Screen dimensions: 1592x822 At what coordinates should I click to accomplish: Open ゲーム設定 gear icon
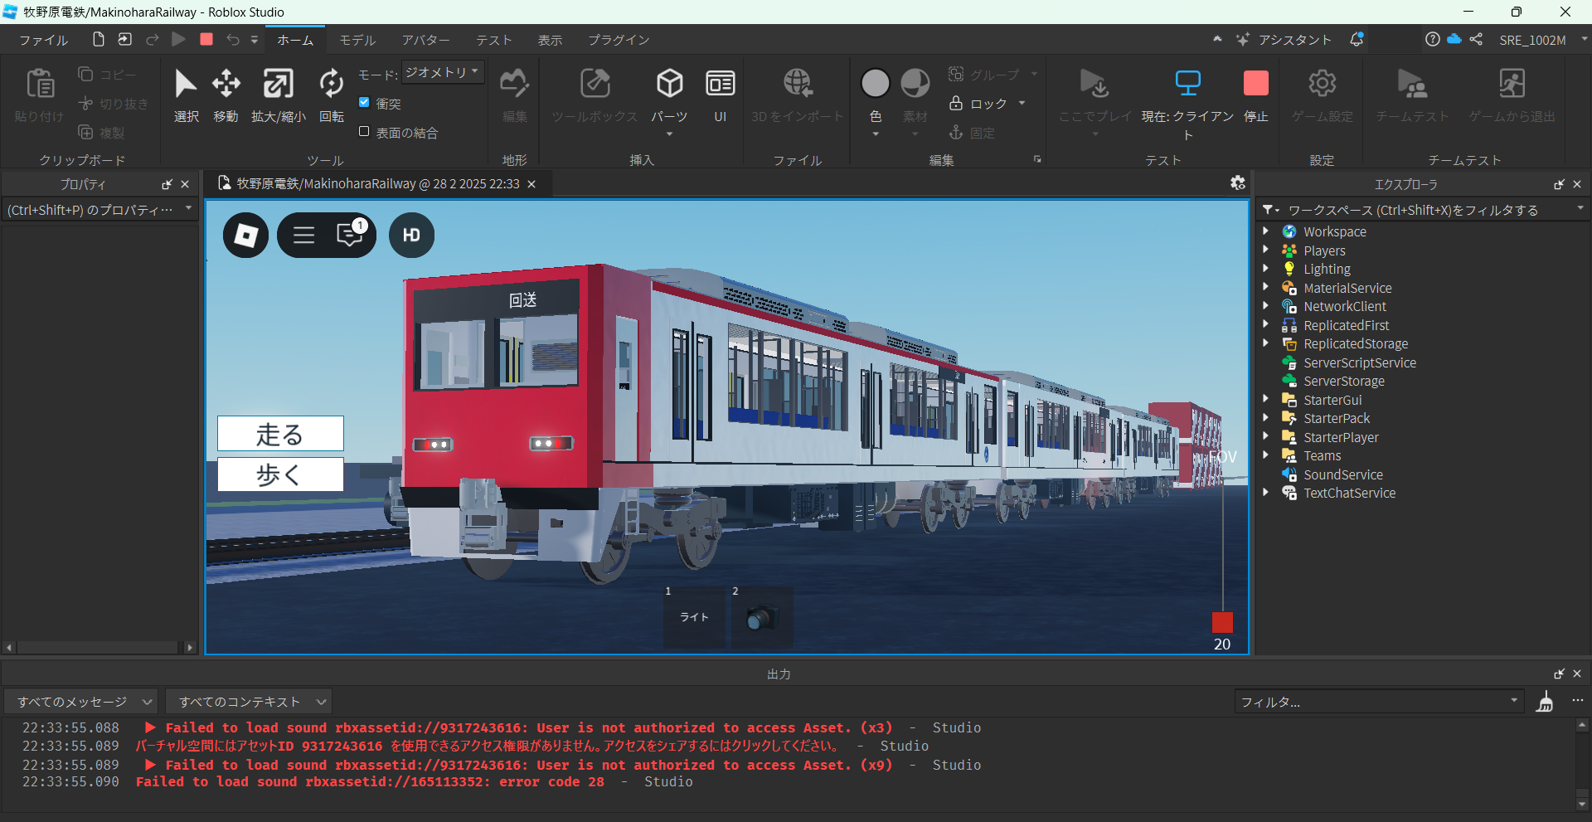tap(1322, 83)
